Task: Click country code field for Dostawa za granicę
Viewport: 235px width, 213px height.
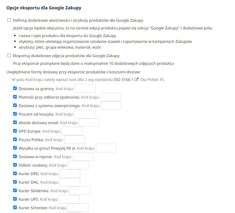Action: coord(85,89)
